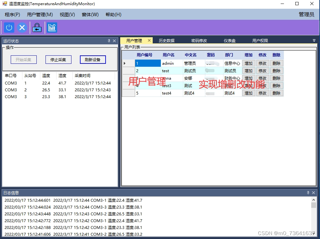The height and width of the screenshot is (239, 320).
Task: Click the 停止采集 button
Action: click(x=58, y=60)
